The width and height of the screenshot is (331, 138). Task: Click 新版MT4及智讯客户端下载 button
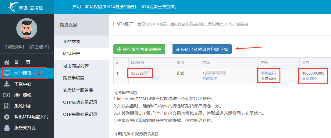point(202,49)
